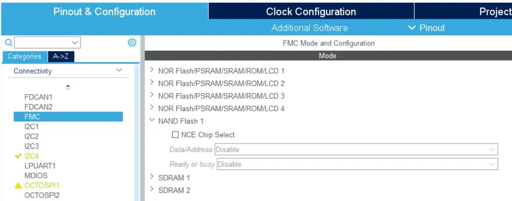Collapse the Connectivity category
Screen dimensions: 512x201
pos(119,71)
